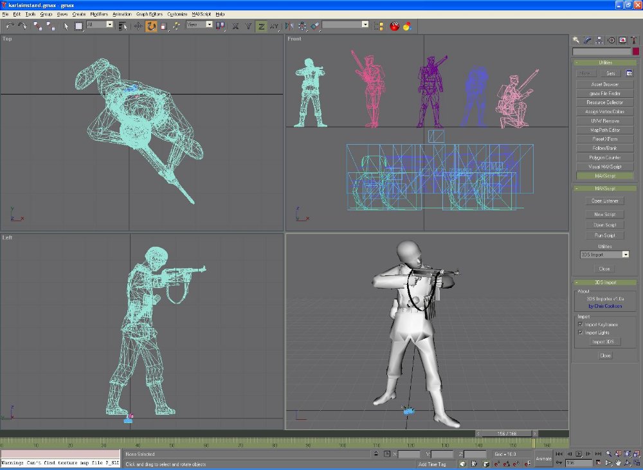Image resolution: width=643 pixels, height=470 pixels.
Task: Switch to the Hierarchy panel icon
Action: point(599,40)
